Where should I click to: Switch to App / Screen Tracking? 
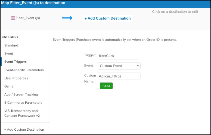tap(21, 94)
